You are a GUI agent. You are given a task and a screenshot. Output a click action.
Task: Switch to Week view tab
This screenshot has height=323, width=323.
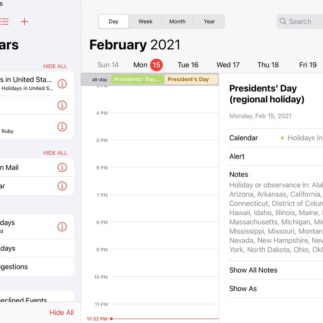pyautogui.click(x=145, y=22)
